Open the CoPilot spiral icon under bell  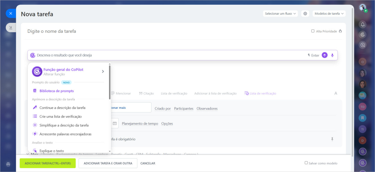click(363, 35)
